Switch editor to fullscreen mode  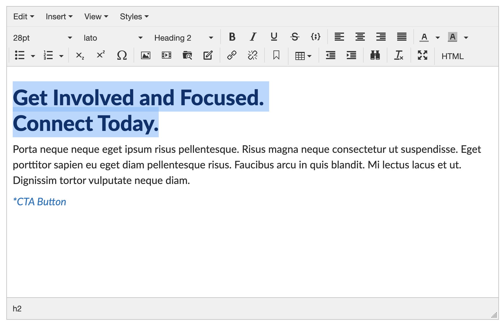(423, 55)
